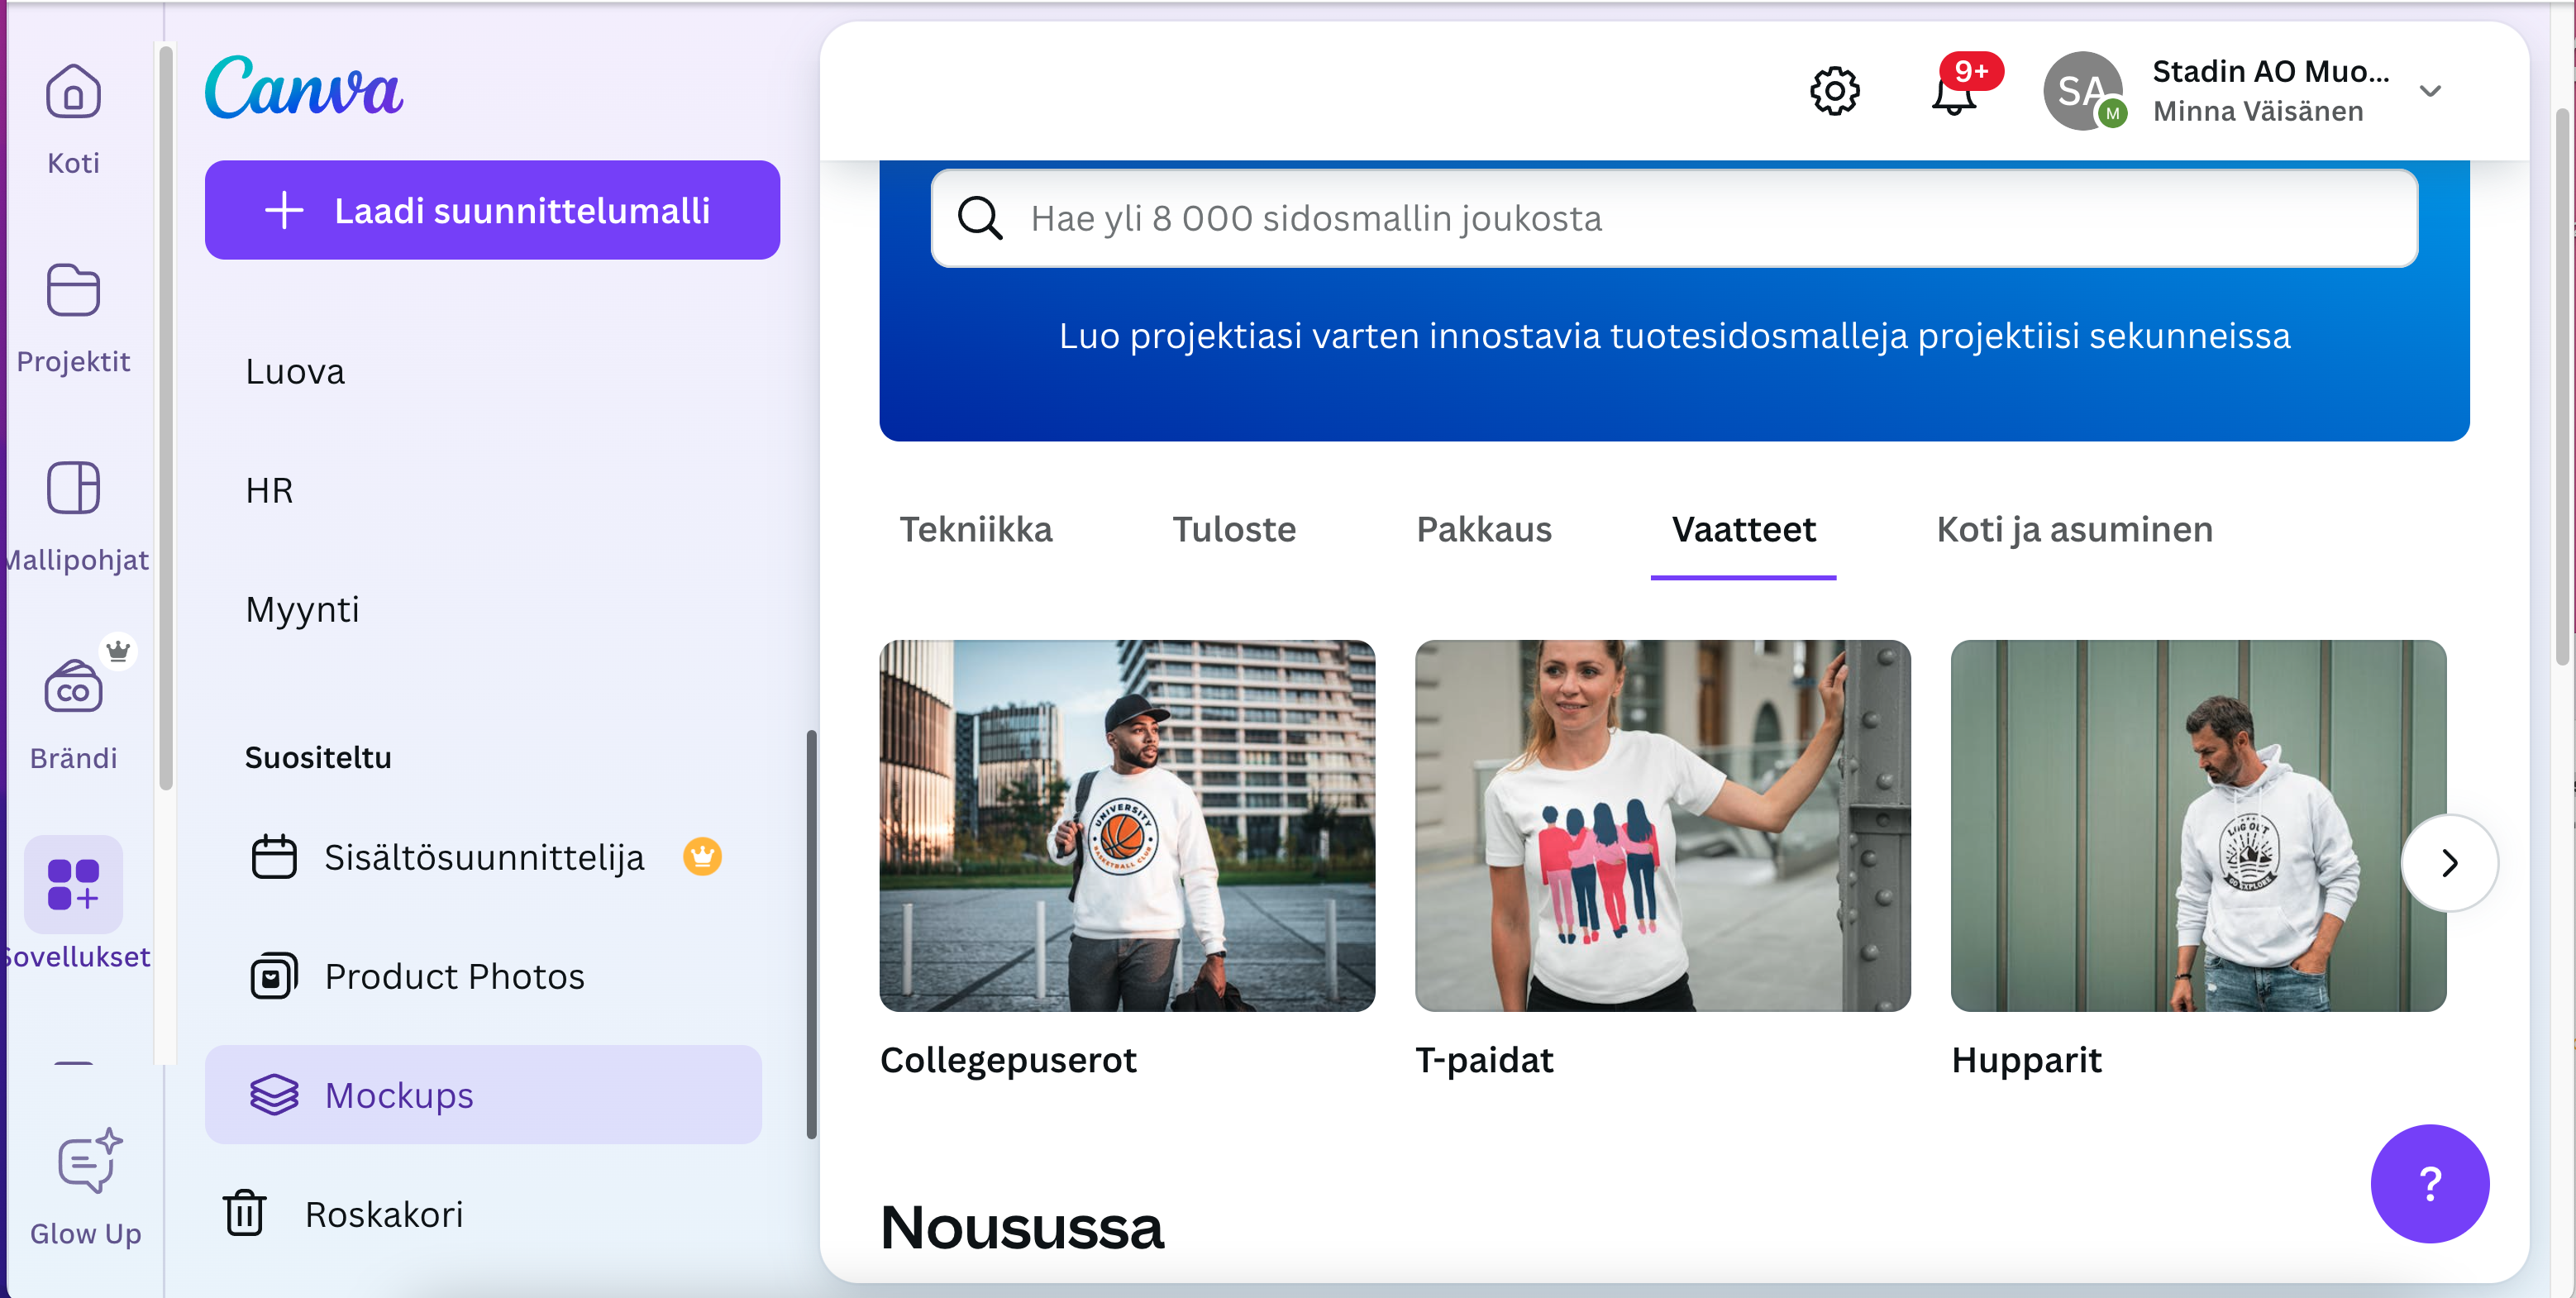Select the Koti ja asuminen tab
The height and width of the screenshot is (1298, 2576).
(x=2074, y=529)
